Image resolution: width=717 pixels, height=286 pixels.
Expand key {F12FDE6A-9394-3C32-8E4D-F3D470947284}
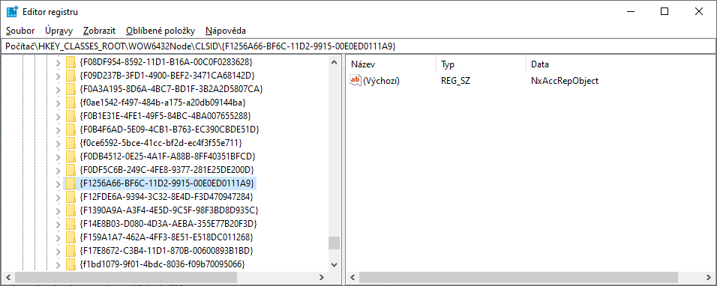pyautogui.click(x=58, y=197)
